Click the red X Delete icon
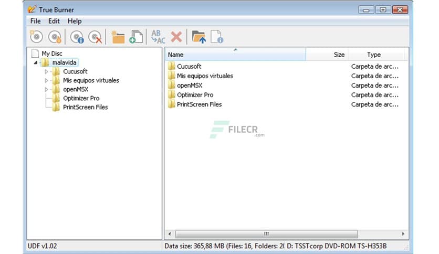The height and width of the screenshot is (254, 439). click(176, 37)
